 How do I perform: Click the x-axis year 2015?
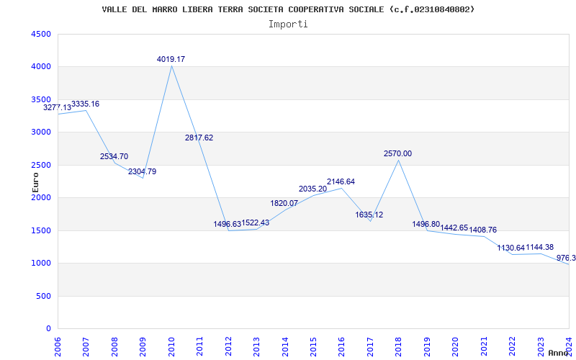click(313, 347)
